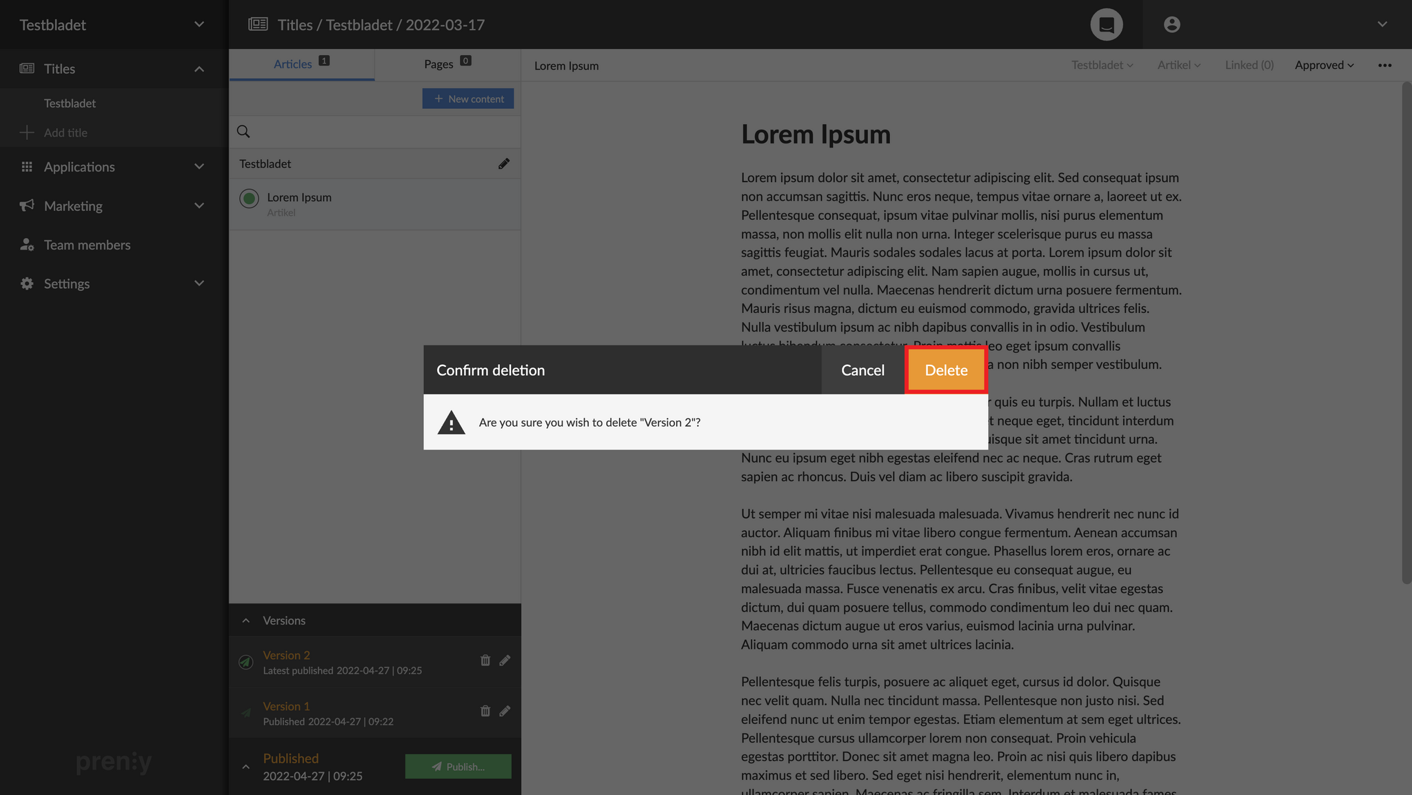Open the Artikel type dropdown
This screenshot has height=795, width=1412.
coord(1178,66)
